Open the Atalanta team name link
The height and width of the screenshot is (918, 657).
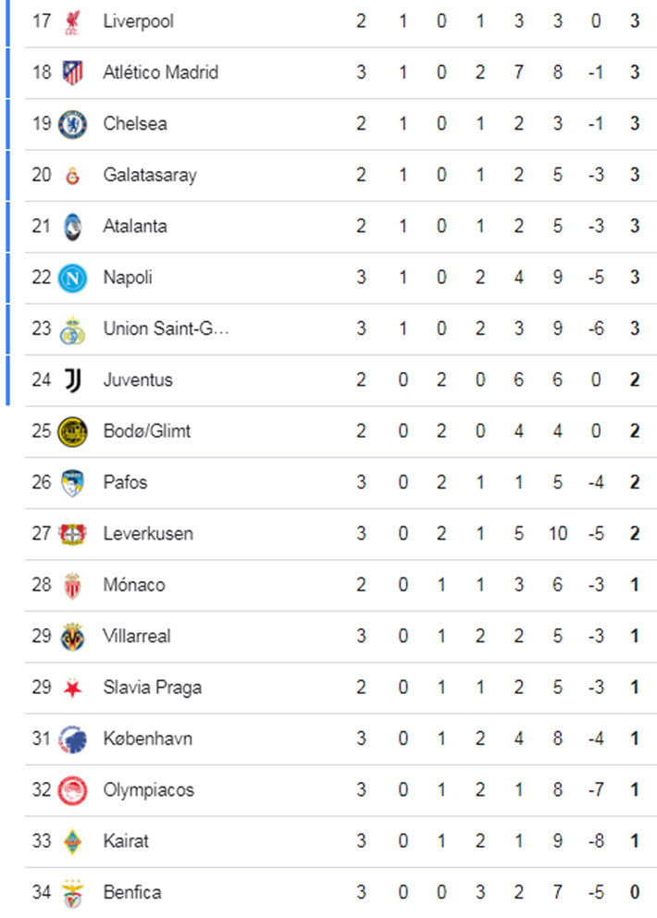pos(135,226)
